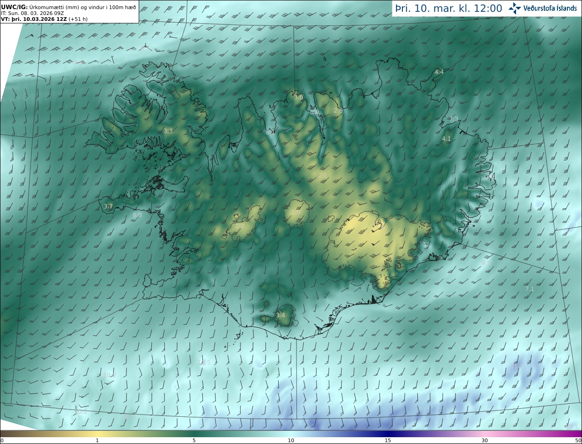Click the 3.3 value in the Westfjords
582x444 pixels.
click(x=168, y=131)
